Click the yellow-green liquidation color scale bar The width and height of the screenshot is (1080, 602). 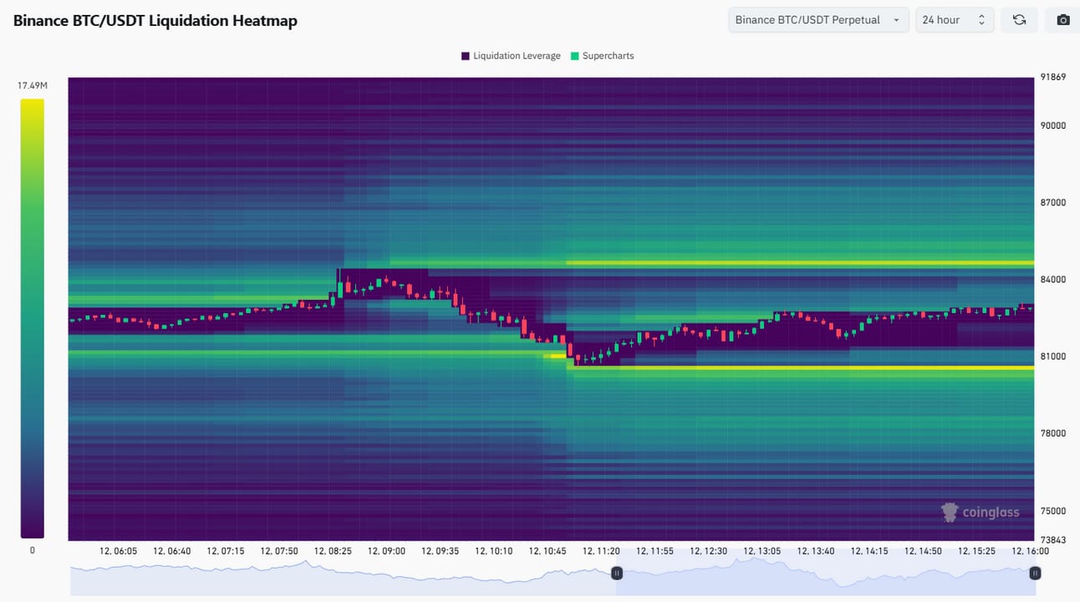pos(33,318)
